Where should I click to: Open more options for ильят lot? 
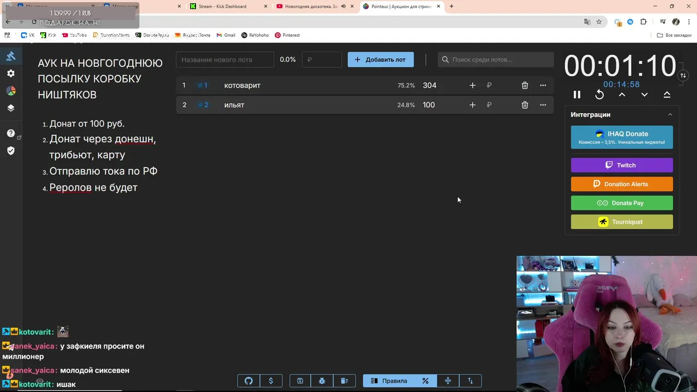point(543,105)
